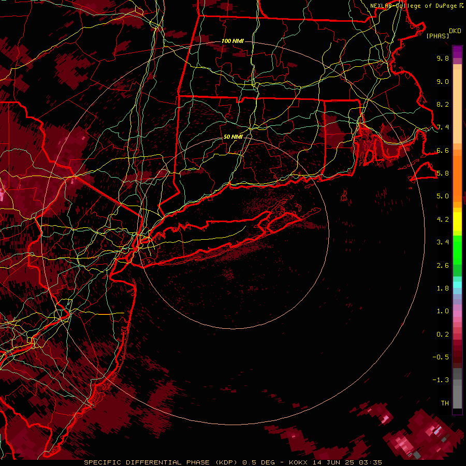This screenshot has height=466, width=466.
Task: Select the 4.2 scale value
Action: pos(443,220)
